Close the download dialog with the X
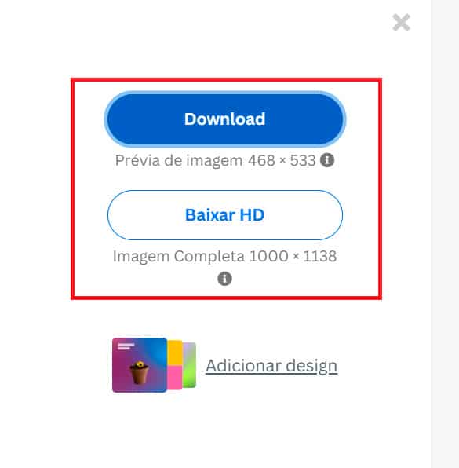This screenshot has height=468, width=459. point(401,23)
